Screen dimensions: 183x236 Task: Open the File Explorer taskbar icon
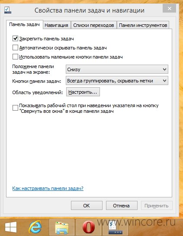point(62,227)
